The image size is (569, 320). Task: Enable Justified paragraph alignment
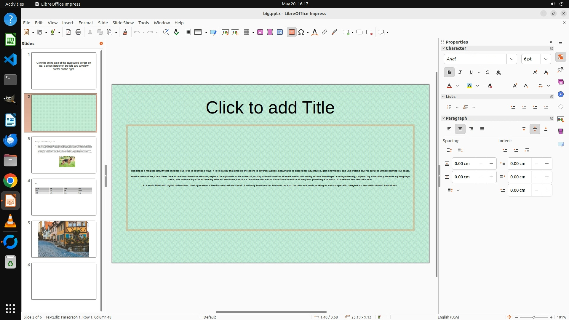[x=482, y=129]
